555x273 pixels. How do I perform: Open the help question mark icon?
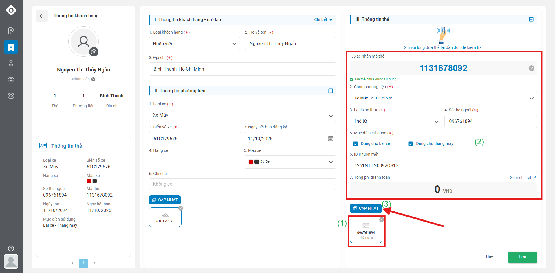11,248
